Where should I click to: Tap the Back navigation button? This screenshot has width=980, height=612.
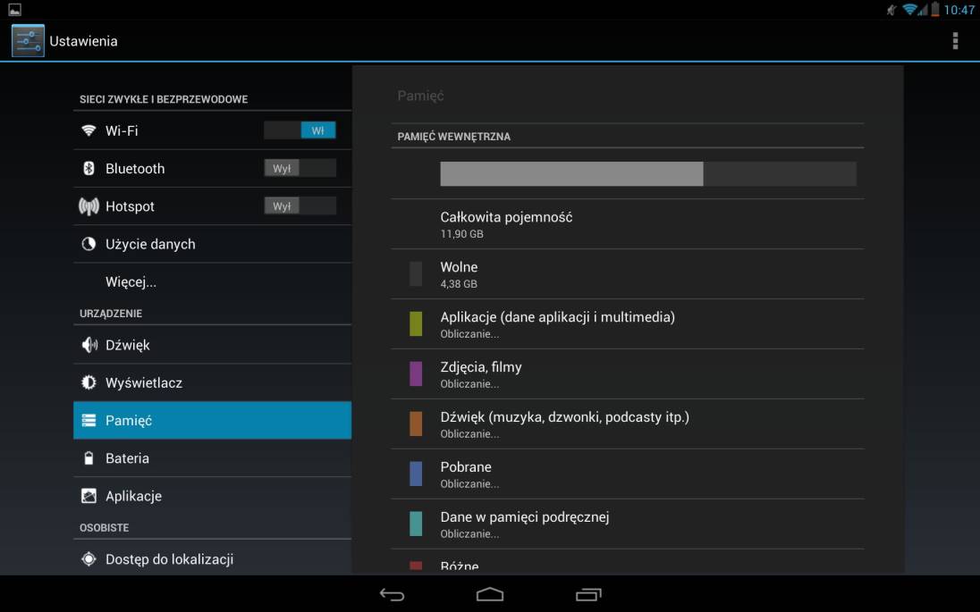pos(392,594)
